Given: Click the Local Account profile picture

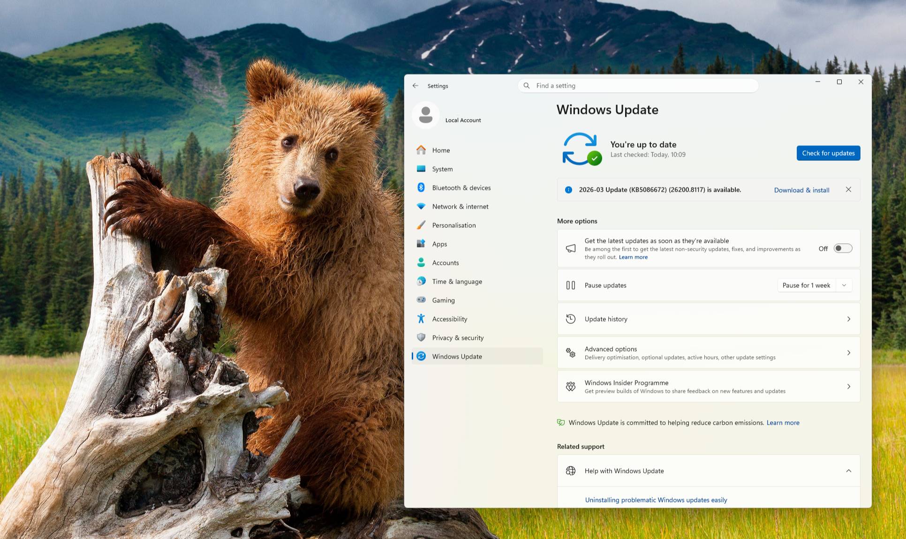Looking at the screenshot, I should [426, 115].
